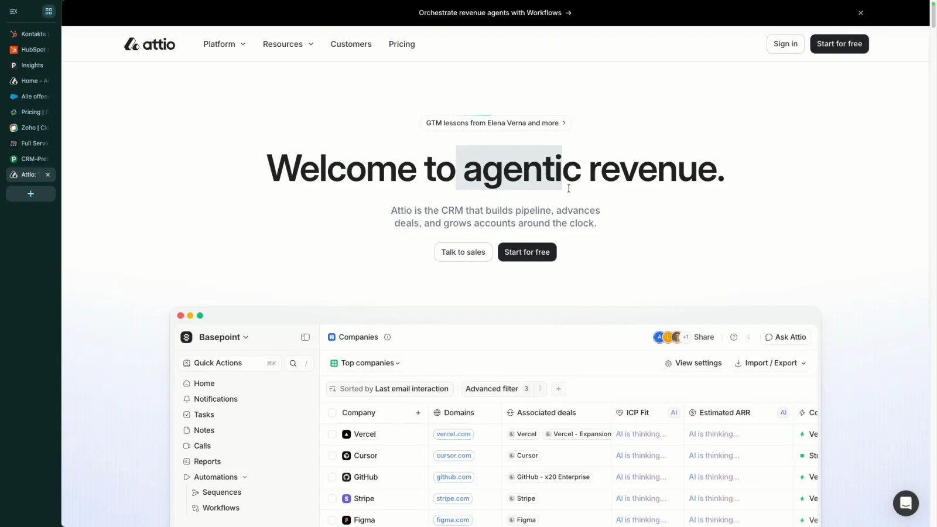Viewport: 937px width, 527px height.
Task: Select the Vercel row checkbox
Action: (332, 434)
